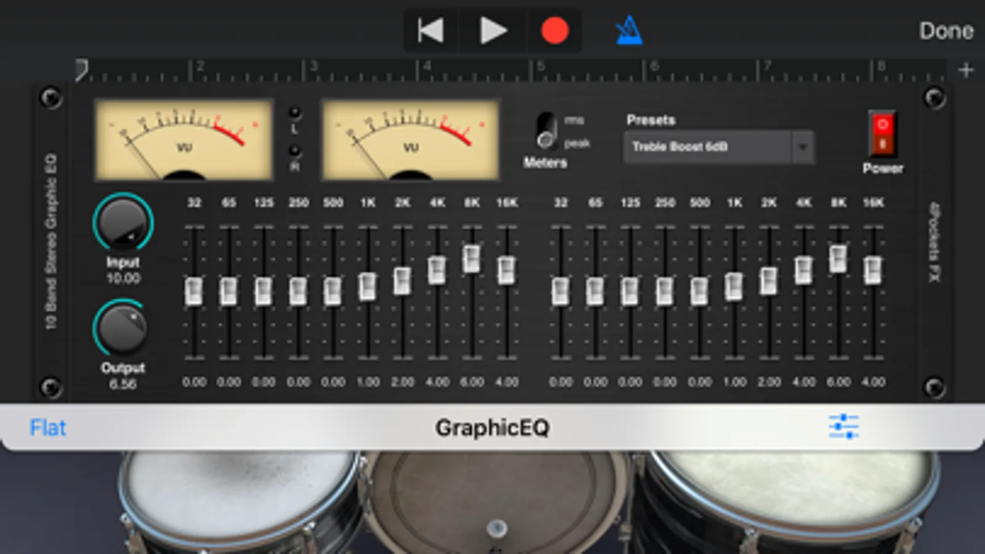Image resolution: width=985 pixels, height=554 pixels.
Task: Click bar 7 on timeline ruler
Action: 768,66
